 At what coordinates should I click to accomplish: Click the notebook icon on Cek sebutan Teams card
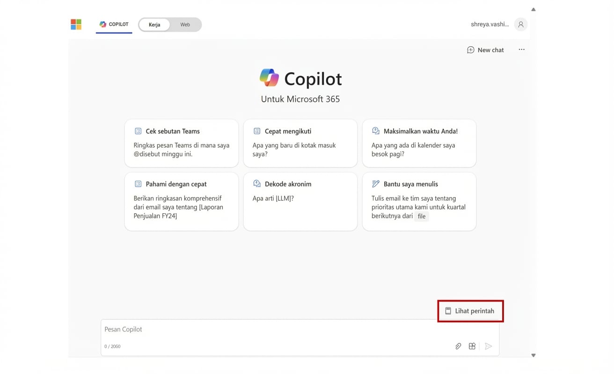[138, 131]
